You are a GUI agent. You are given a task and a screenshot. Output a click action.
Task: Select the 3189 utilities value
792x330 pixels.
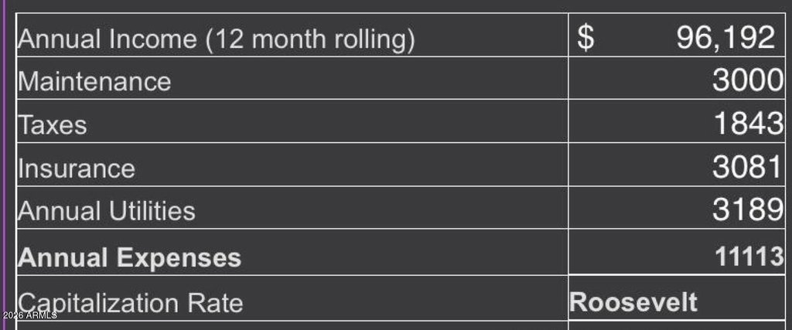coord(749,209)
